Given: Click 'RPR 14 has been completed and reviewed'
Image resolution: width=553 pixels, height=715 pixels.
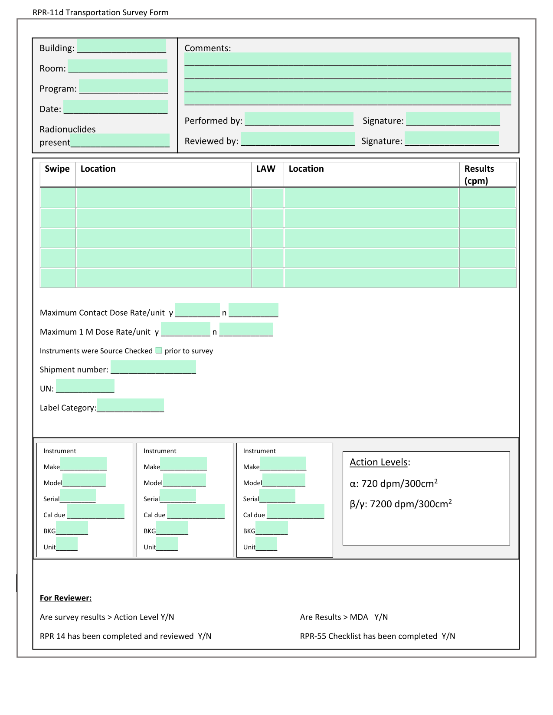Looking at the screenshot, I should tap(117, 636).
